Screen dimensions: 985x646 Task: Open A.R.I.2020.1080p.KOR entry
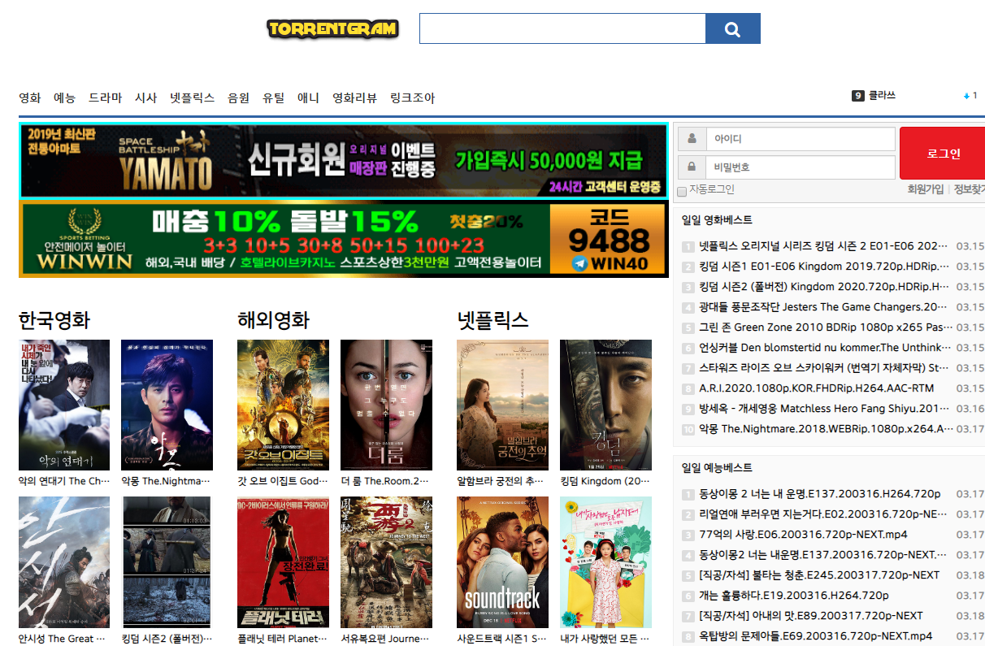pos(817,388)
